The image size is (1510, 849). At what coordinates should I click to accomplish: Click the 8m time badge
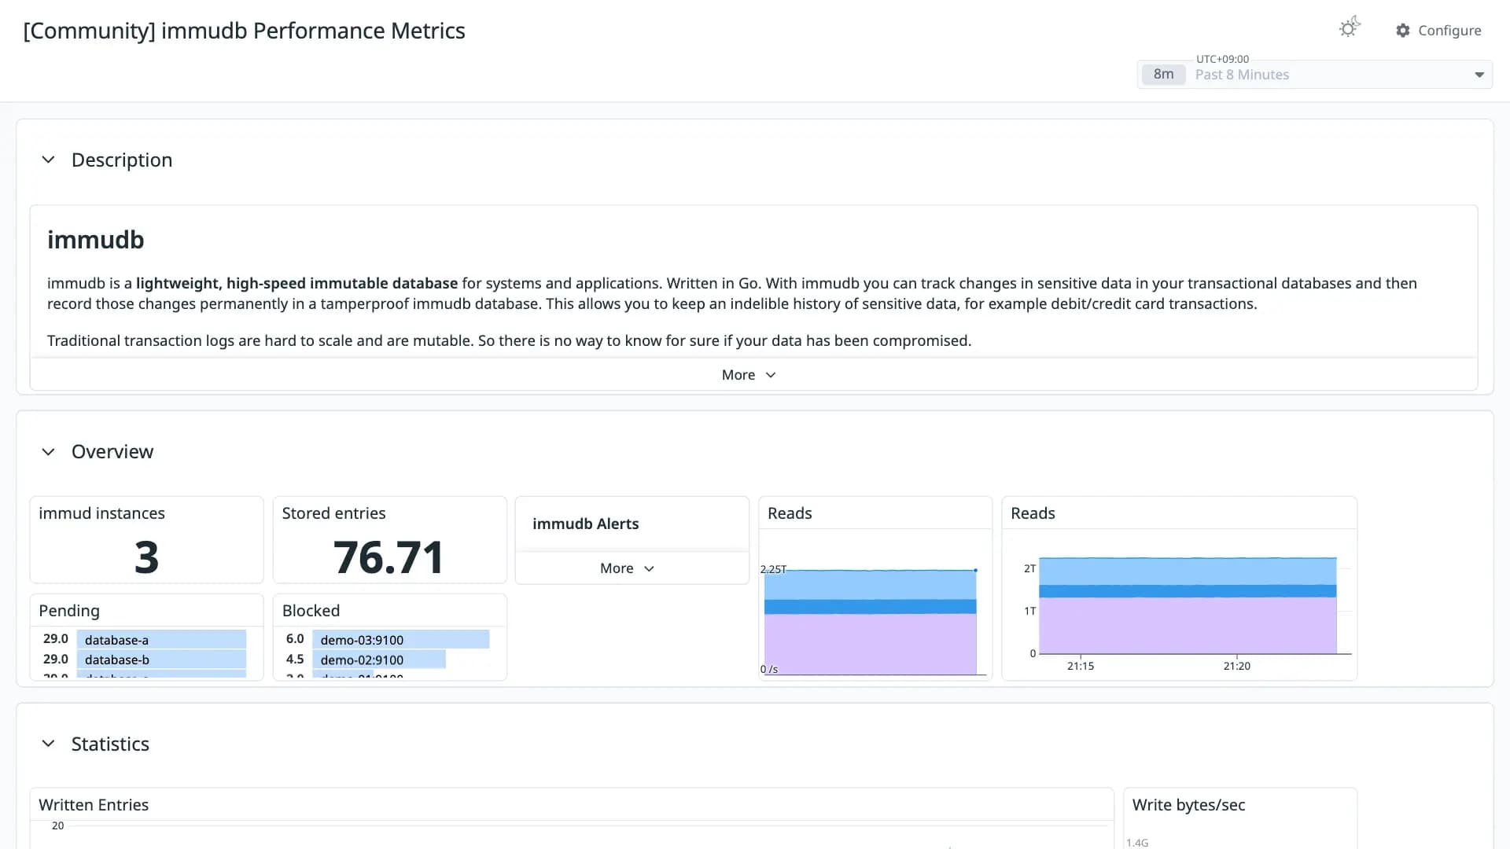[1163, 75]
